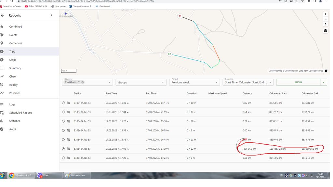This screenshot has width=333, height=187.
Task: Replay the trip starting 16.03.2026 11:31
Action: coord(68,103)
